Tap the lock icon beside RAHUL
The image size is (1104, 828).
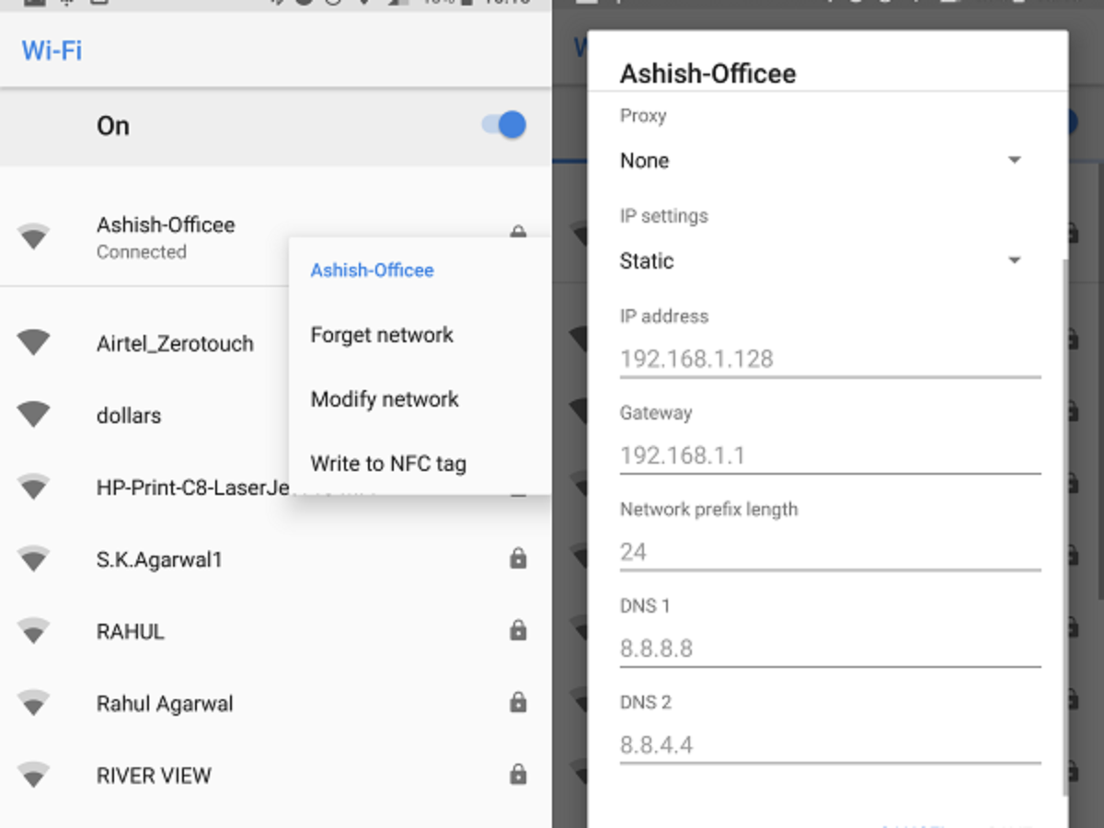(x=519, y=630)
